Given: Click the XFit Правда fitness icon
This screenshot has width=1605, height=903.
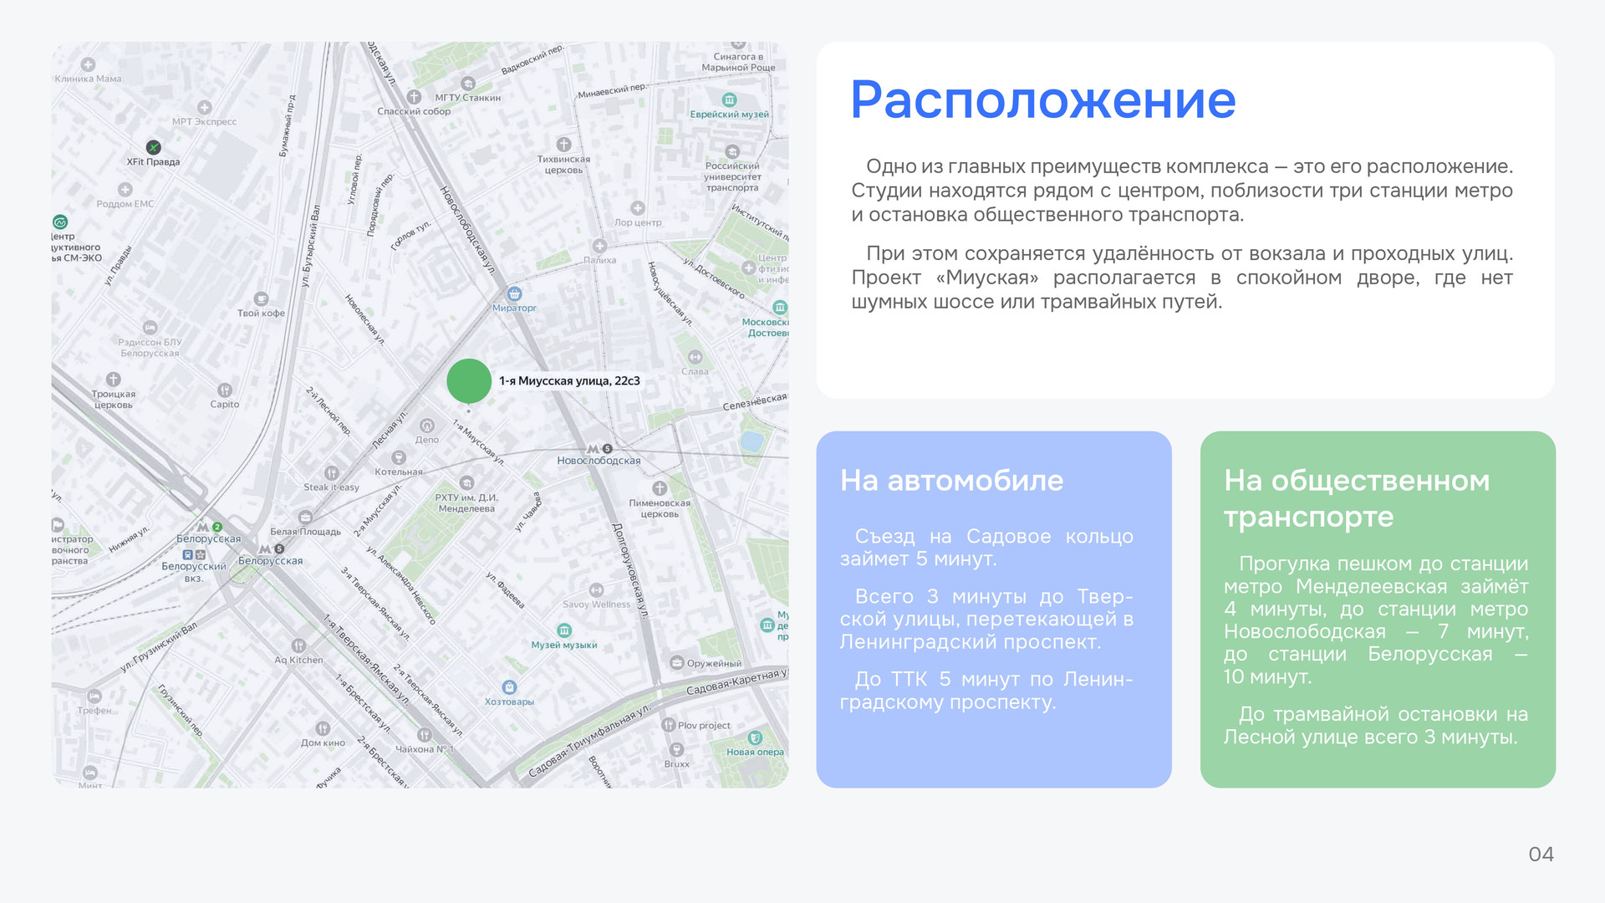Looking at the screenshot, I should pyautogui.click(x=153, y=147).
